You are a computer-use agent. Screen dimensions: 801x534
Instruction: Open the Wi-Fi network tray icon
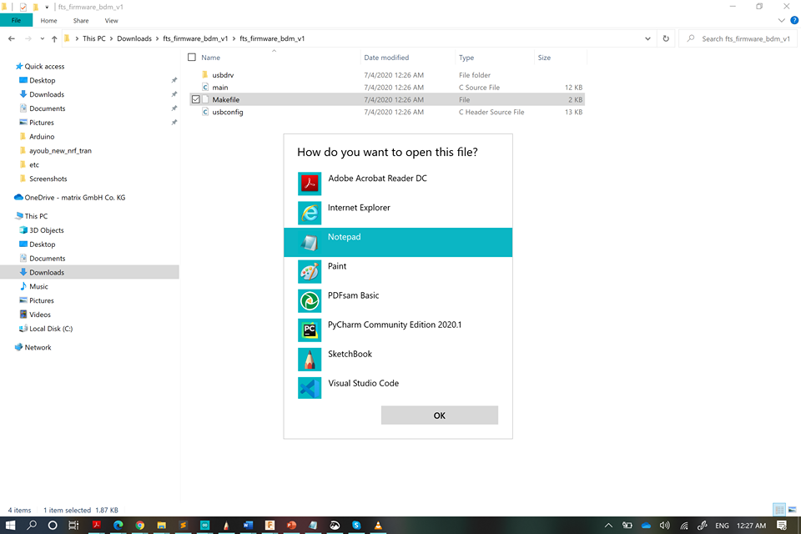tap(684, 526)
